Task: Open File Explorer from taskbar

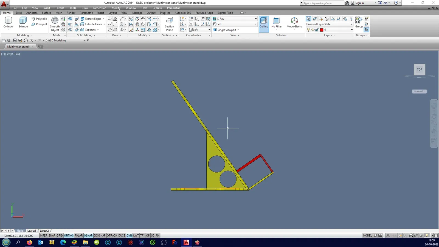Action: point(86,242)
